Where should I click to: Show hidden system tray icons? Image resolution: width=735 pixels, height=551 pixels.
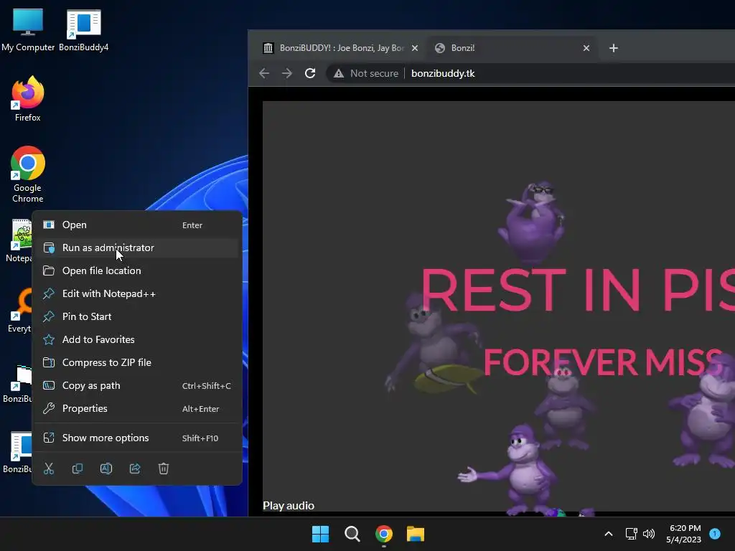click(609, 534)
